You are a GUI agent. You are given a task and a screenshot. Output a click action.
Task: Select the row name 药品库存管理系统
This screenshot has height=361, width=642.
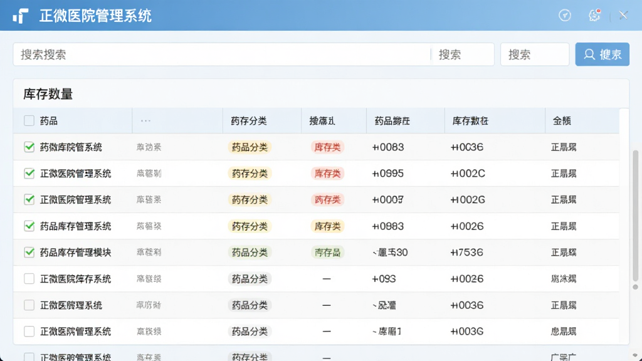[x=75, y=226]
